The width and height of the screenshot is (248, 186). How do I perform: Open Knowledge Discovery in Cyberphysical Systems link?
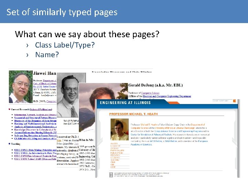[x=35, y=130]
